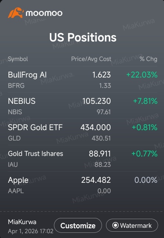The height and width of the screenshot is (238, 164).
Task: Click the MiaKurwa username at bottom
Action: pyautogui.click(x=22, y=222)
